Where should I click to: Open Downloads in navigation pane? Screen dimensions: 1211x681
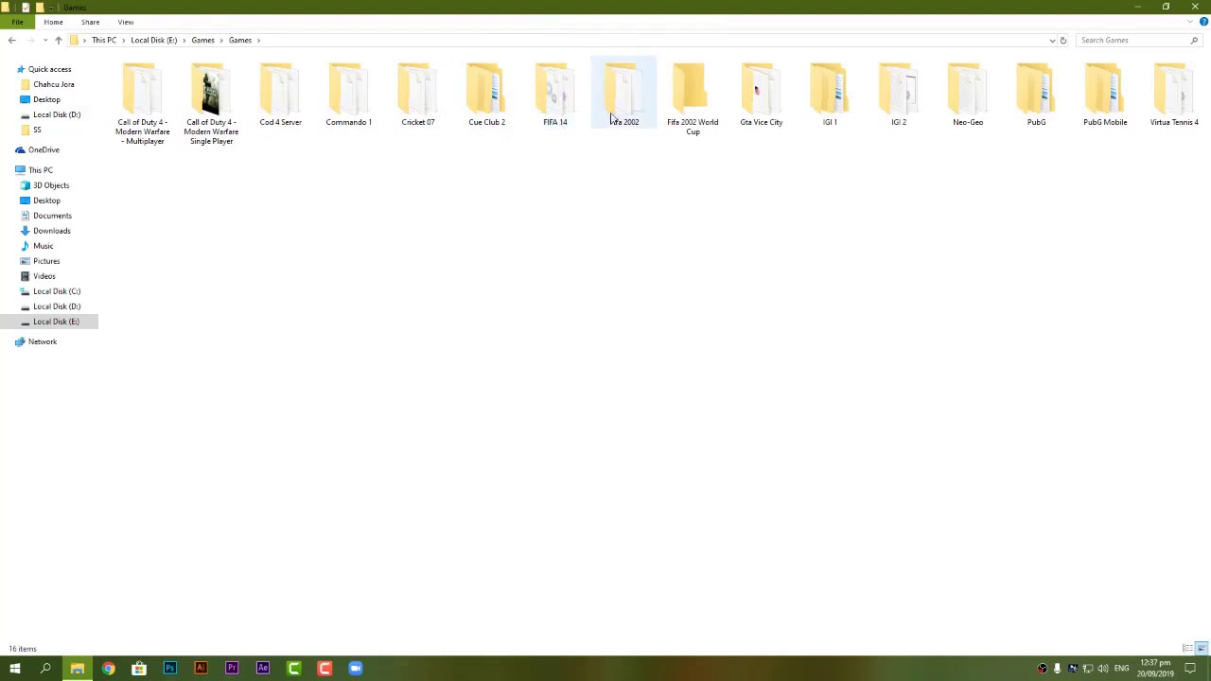pyautogui.click(x=51, y=231)
